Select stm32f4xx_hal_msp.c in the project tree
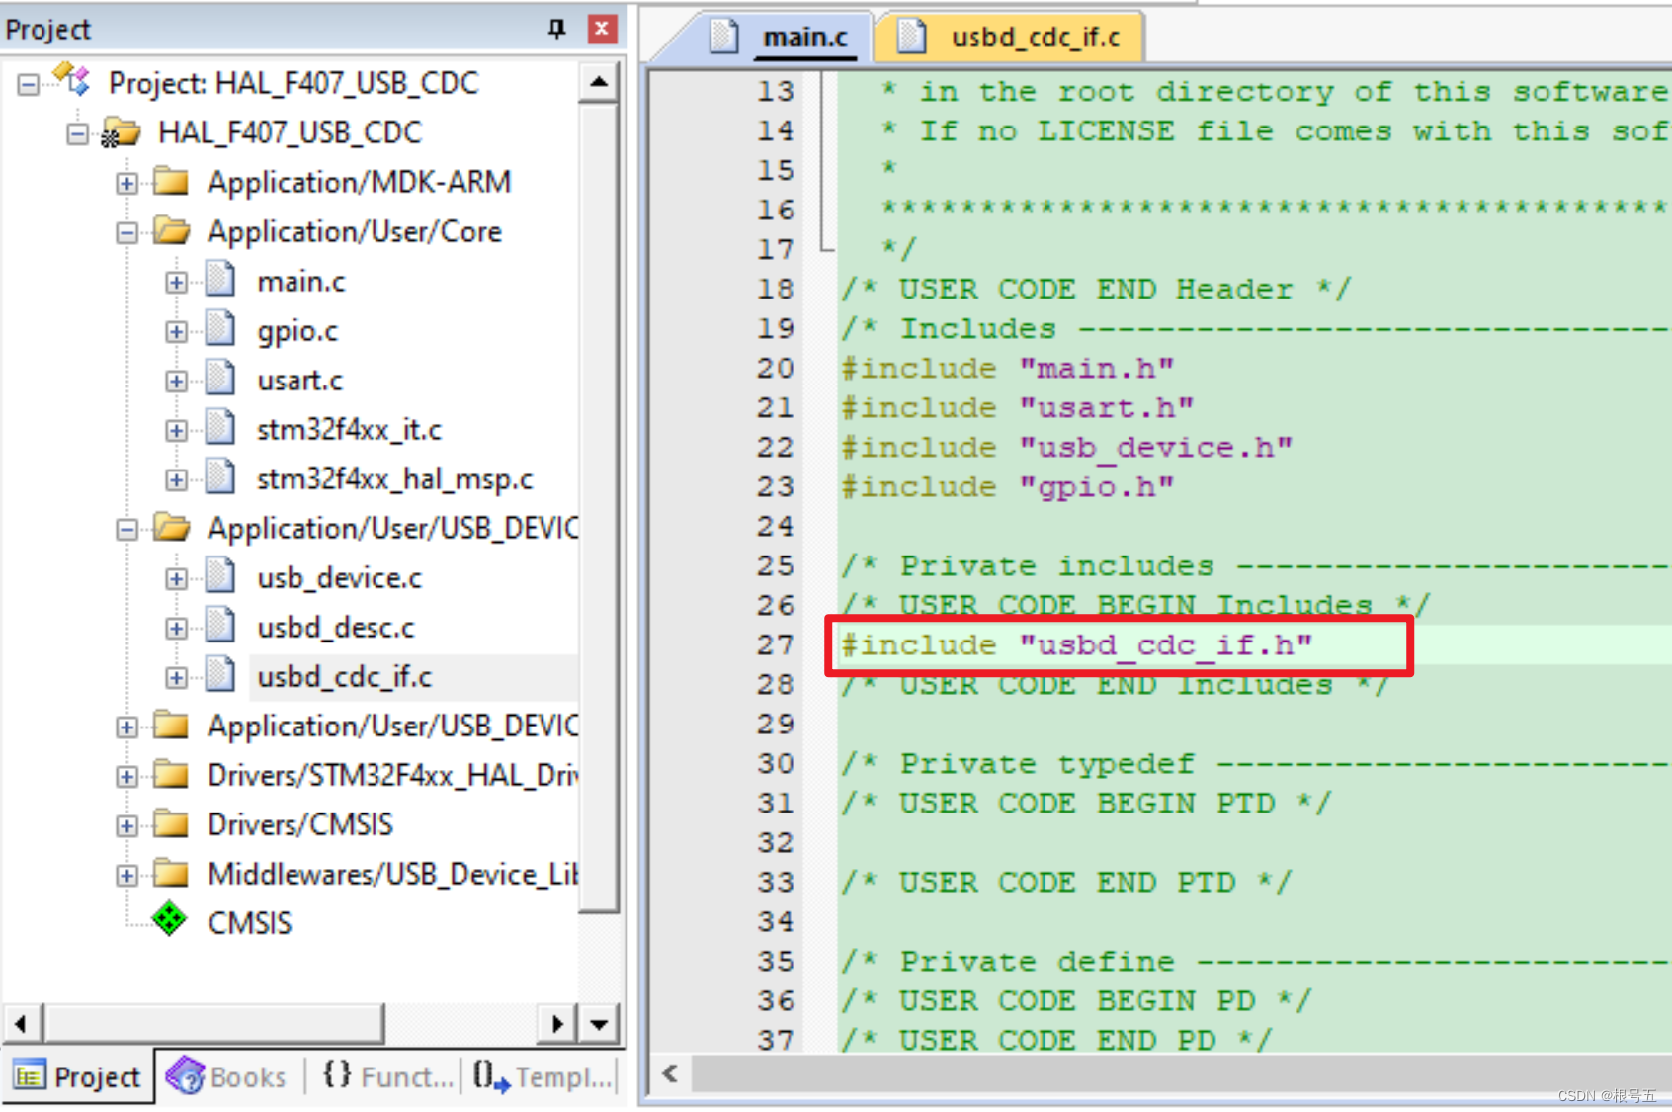Image resolution: width=1672 pixels, height=1112 pixels. pyautogui.click(x=395, y=479)
